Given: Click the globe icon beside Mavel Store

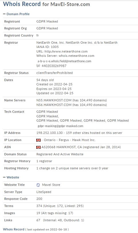Looking at the screenshot, I should [x=38, y=185].
